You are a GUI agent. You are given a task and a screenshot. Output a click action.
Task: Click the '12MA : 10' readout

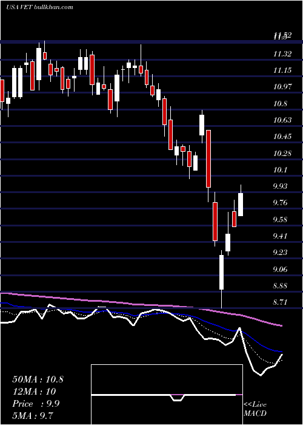[34, 392]
